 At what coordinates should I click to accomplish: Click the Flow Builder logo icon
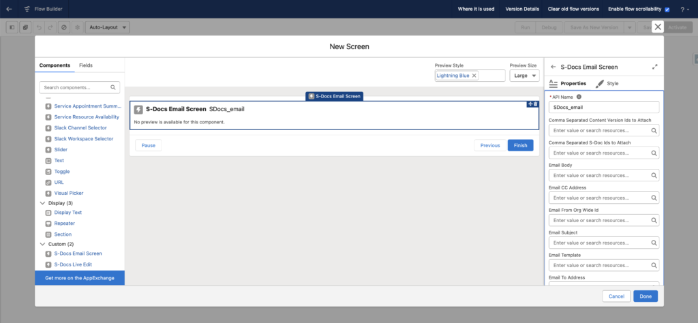tap(27, 9)
